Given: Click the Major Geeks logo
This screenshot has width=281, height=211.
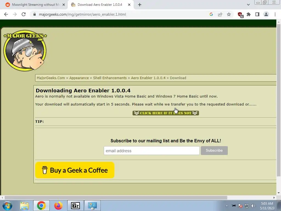Looking at the screenshot, I should tap(25, 51).
